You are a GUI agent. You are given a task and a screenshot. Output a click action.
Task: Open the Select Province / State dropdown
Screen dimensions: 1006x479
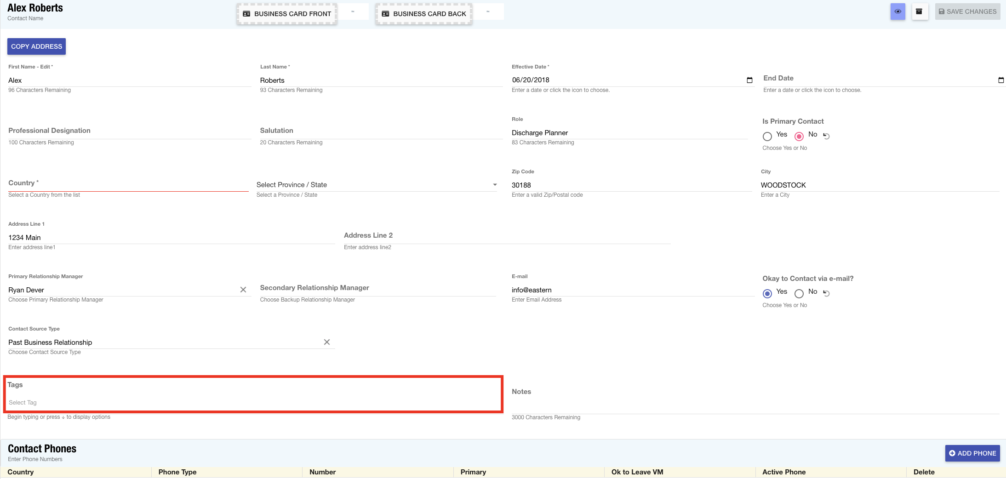click(x=376, y=185)
